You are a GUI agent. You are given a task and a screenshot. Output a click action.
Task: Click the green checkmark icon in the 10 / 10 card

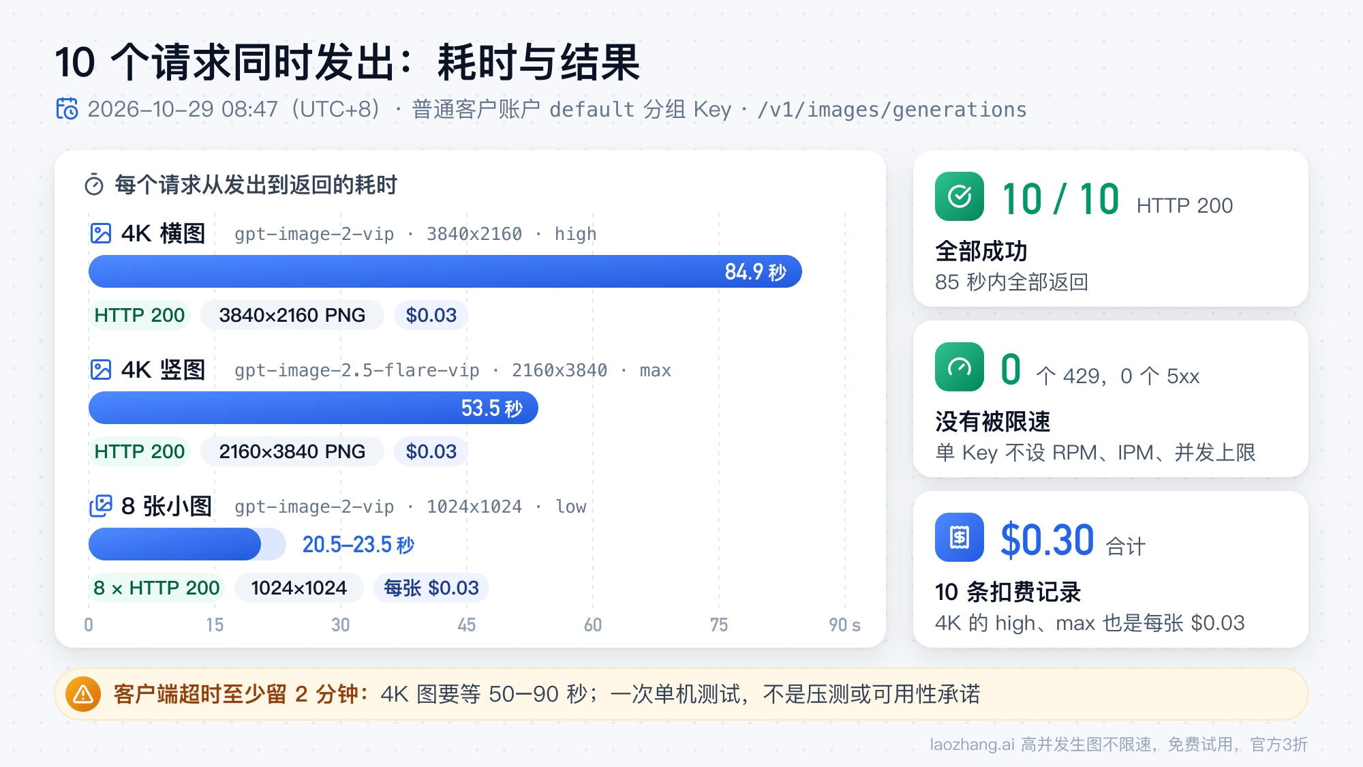pyautogui.click(x=960, y=196)
